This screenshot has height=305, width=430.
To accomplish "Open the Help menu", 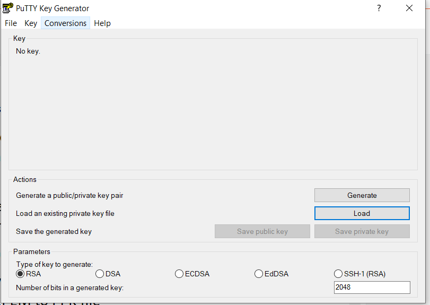I will point(102,23).
